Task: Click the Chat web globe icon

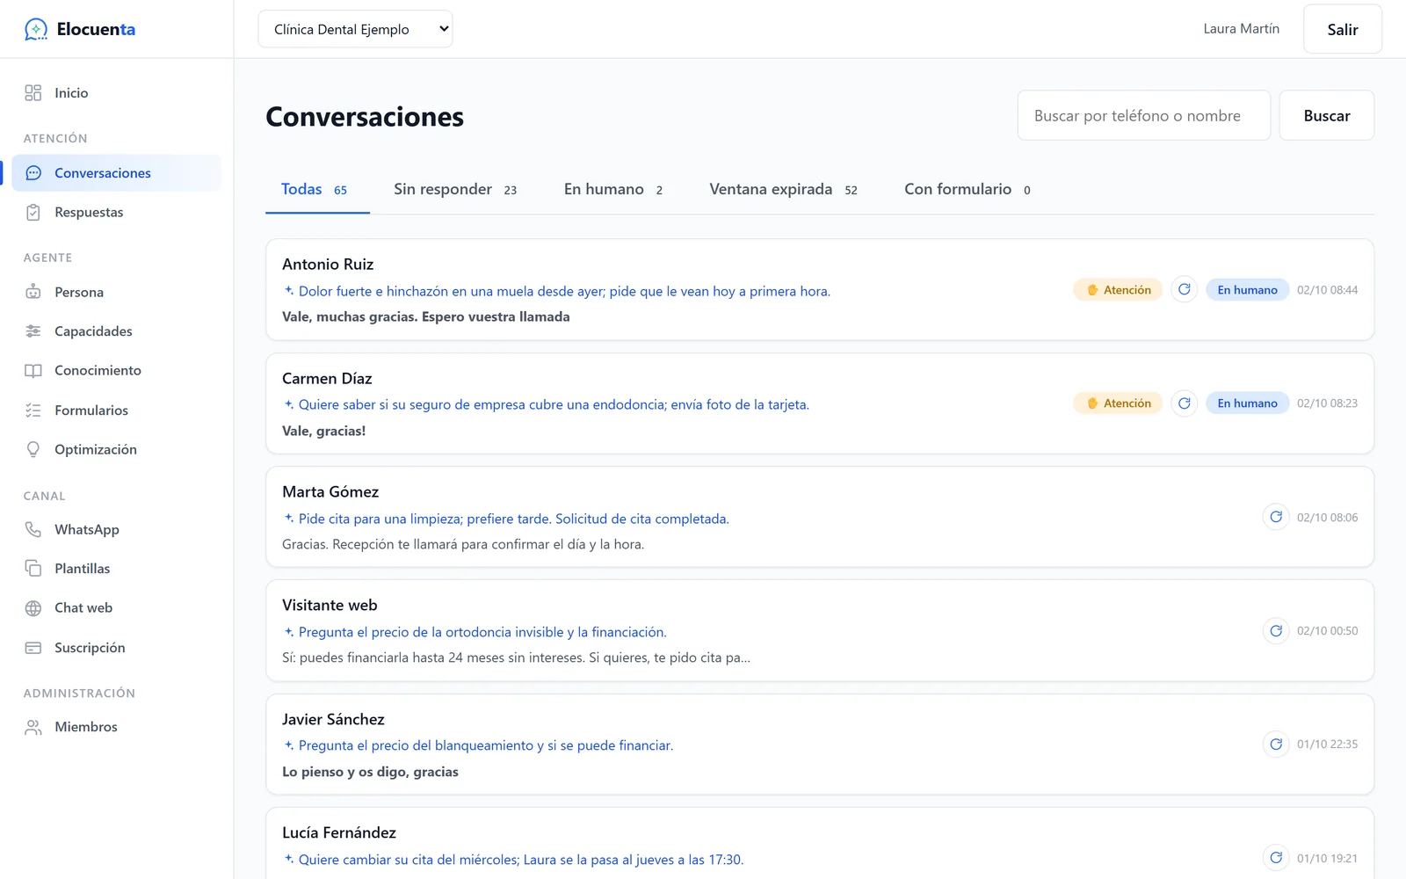Action: pos(33,608)
